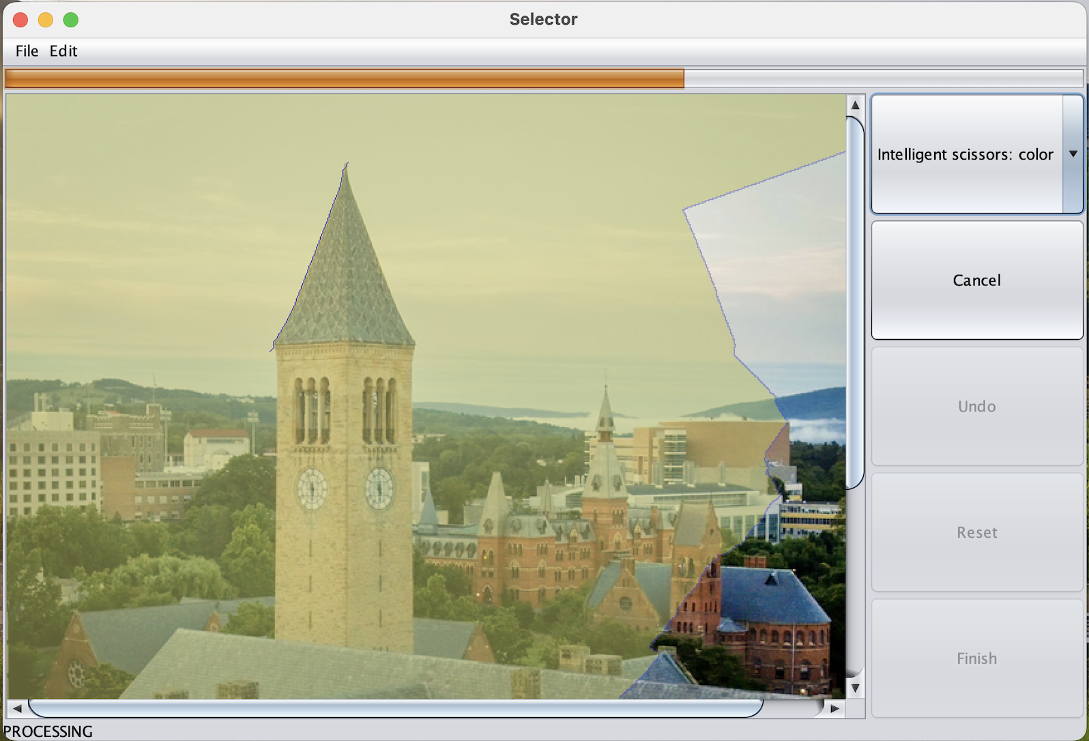Screen dimensions: 1089x741
Task: Click the horizontal scrollbar right arrow
Action: pyautogui.click(x=834, y=708)
